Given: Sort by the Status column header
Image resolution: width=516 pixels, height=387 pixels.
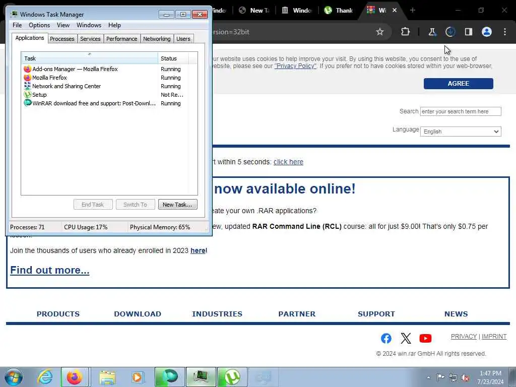Looking at the screenshot, I should [173, 58].
